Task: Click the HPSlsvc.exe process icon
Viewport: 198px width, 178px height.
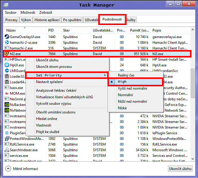Action: coord(7,59)
